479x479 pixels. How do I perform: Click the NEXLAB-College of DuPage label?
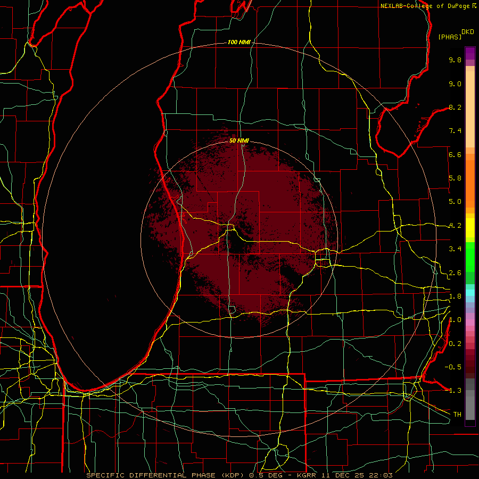coord(425,6)
